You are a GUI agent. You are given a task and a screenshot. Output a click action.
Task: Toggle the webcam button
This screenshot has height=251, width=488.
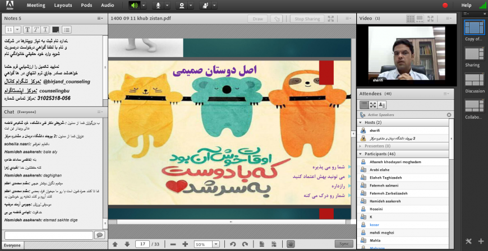coord(182,5)
